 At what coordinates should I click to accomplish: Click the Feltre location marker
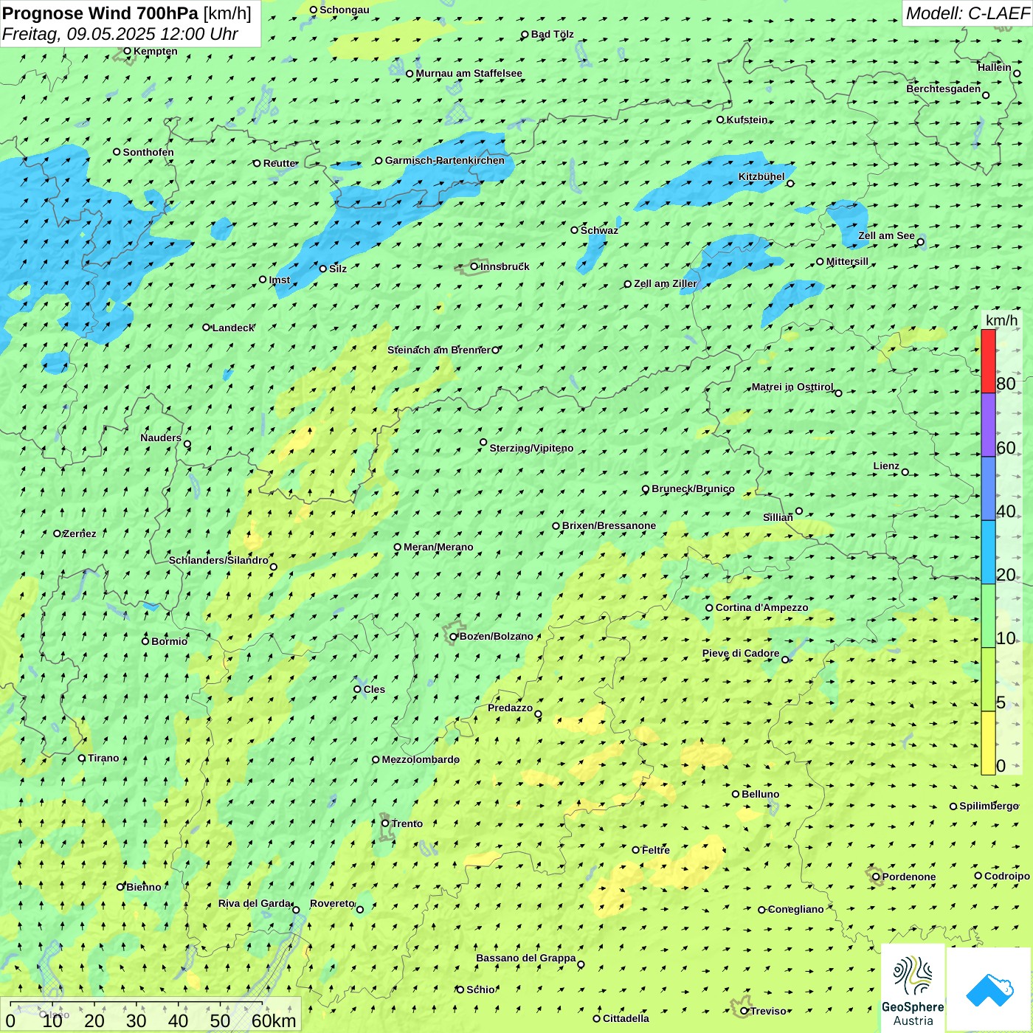(x=635, y=850)
